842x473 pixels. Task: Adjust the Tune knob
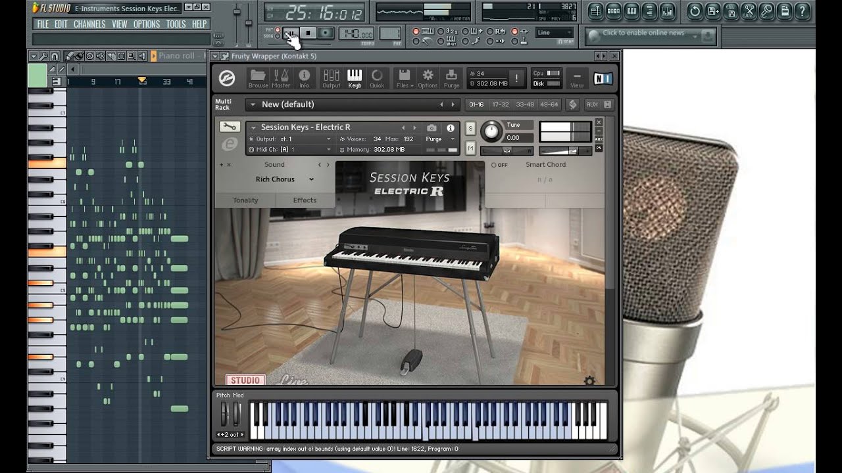pyautogui.click(x=491, y=132)
